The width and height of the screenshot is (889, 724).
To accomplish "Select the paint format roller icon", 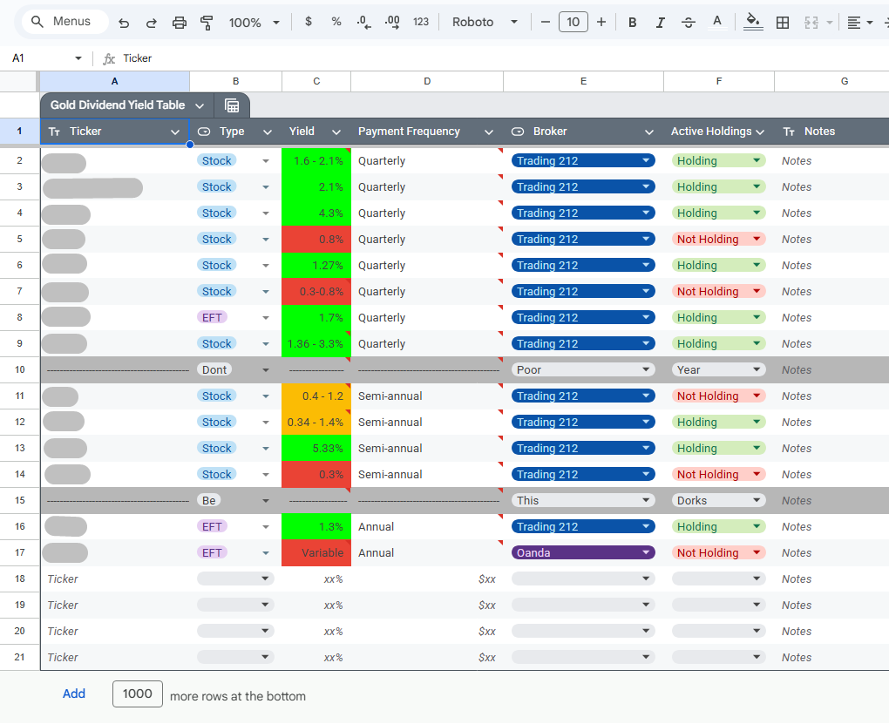I will (x=207, y=23).
